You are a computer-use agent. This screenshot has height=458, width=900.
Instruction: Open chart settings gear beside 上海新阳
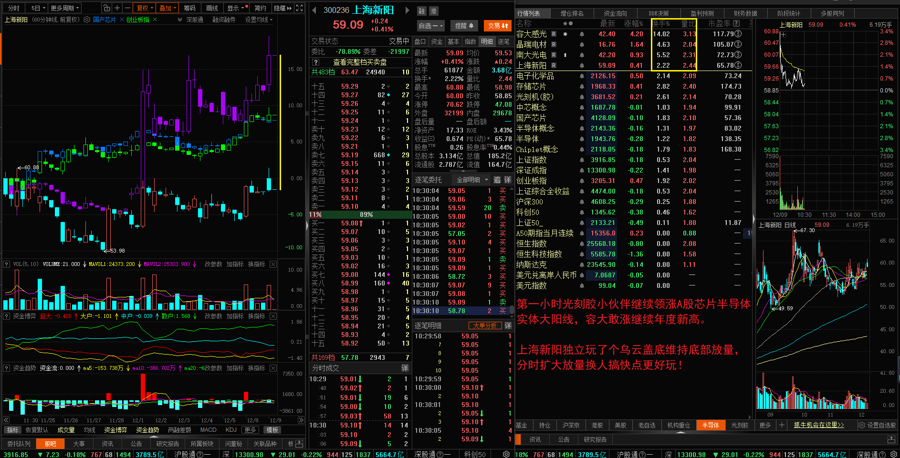[x=87, y=20]
